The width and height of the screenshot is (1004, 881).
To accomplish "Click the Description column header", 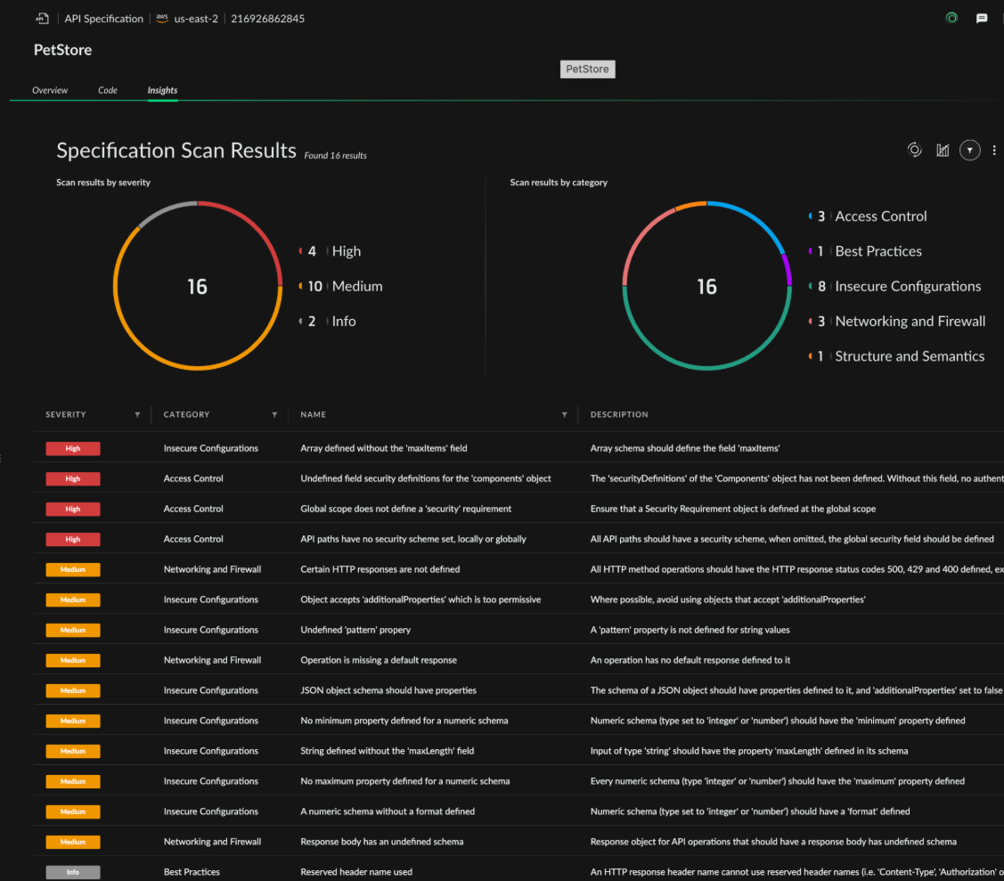I will coord(619,415).
